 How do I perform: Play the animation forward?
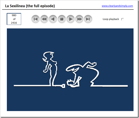[71, 19]
